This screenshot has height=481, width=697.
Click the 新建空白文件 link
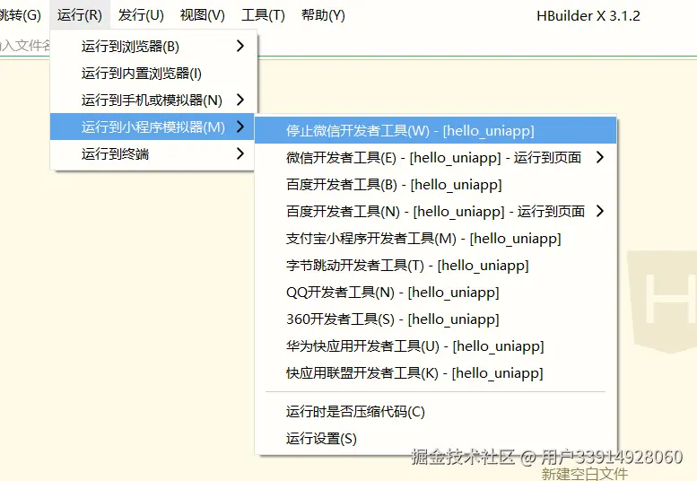[x=585, y=474]
